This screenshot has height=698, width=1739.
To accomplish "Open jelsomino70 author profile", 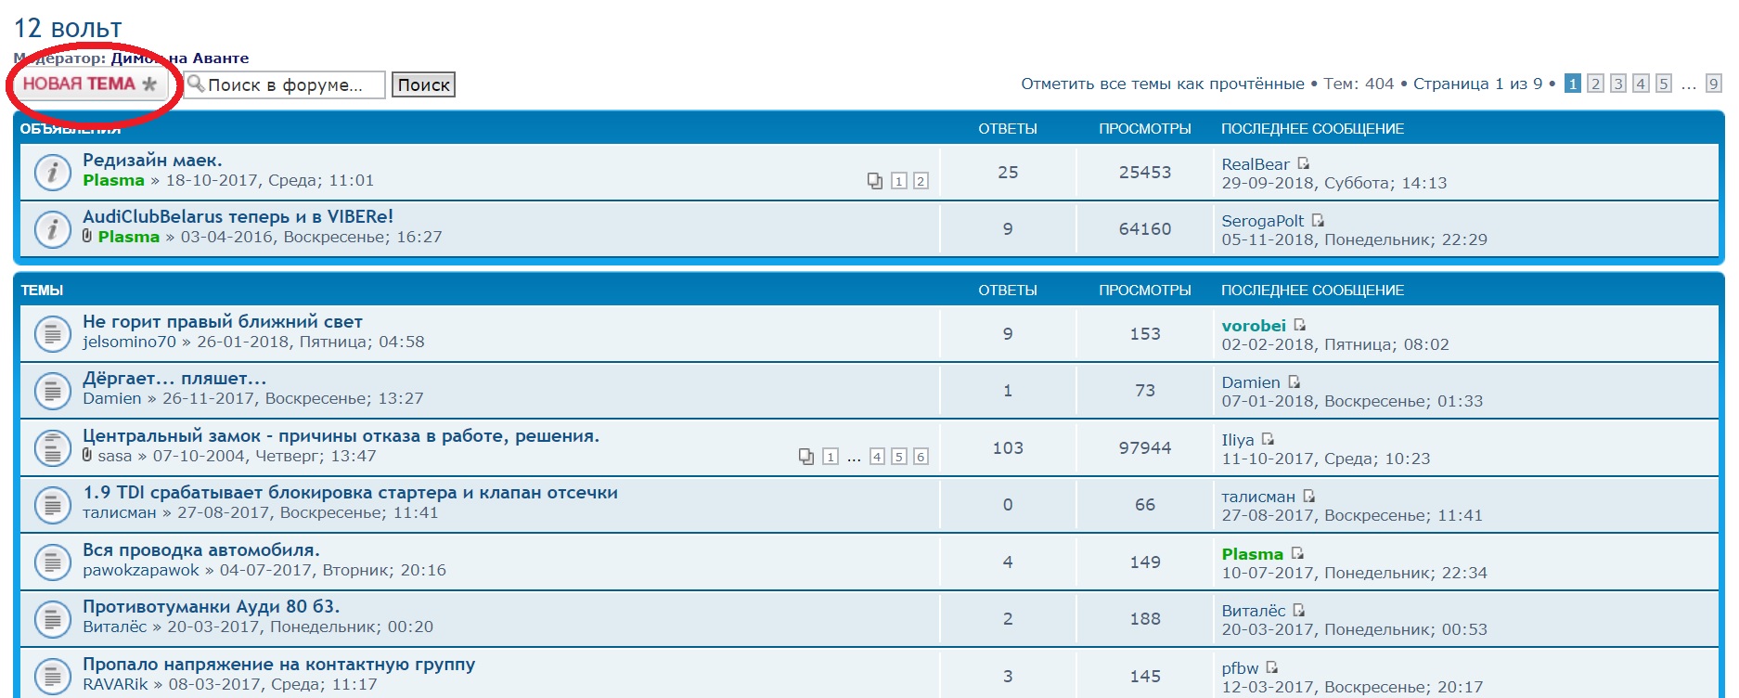I will click(x=129, y=342).
